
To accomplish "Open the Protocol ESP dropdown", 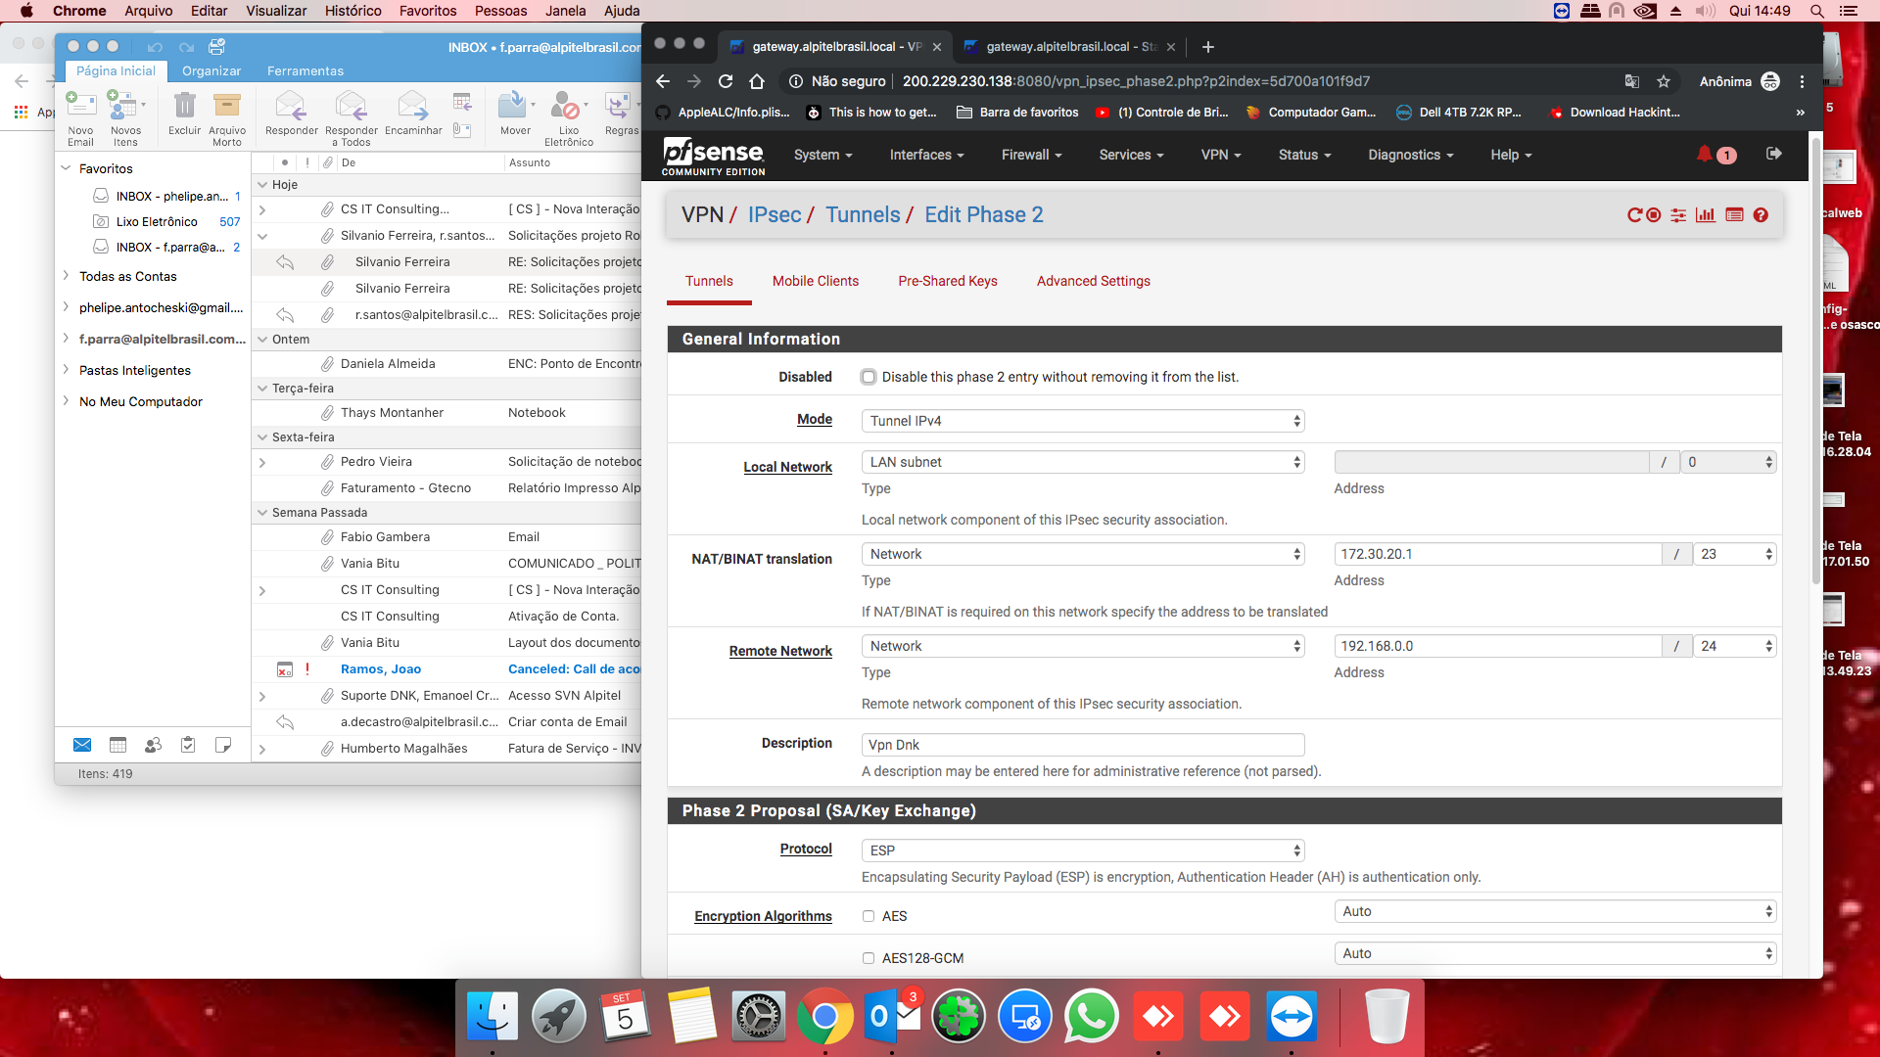I will coord(1082,850).
